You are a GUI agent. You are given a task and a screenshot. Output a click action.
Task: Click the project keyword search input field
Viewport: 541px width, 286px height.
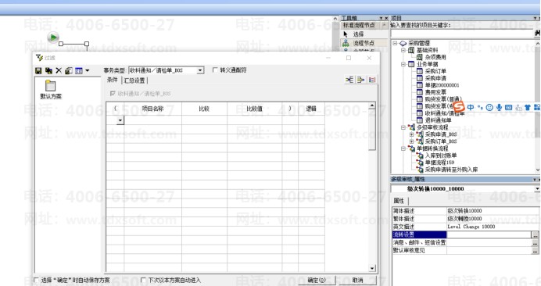pyautogui.click(x=462, y=34)
